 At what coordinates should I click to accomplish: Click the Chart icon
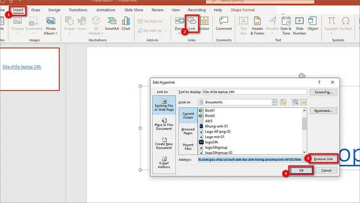tap(126, 23)
